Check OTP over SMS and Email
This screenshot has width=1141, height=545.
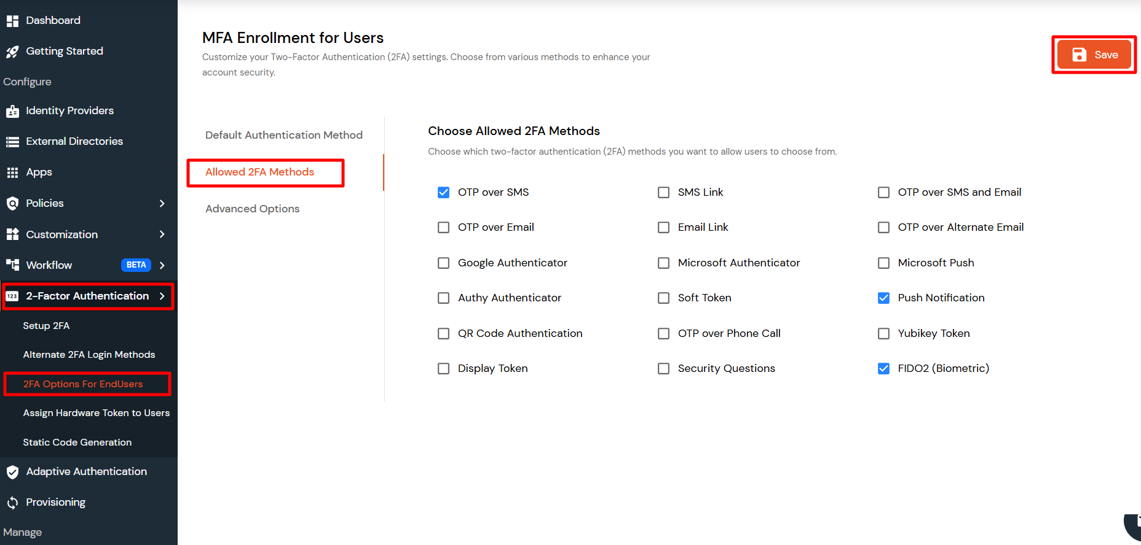[883, 193]
